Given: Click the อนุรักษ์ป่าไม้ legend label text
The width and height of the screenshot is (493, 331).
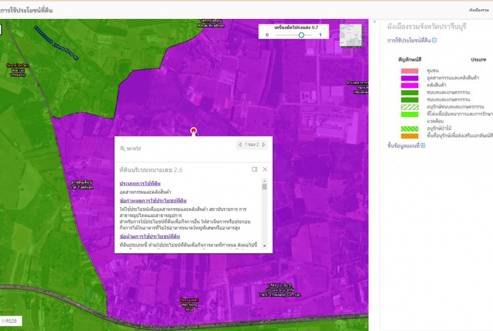Looking at the screenshot, I should click(x=439, y=129).
